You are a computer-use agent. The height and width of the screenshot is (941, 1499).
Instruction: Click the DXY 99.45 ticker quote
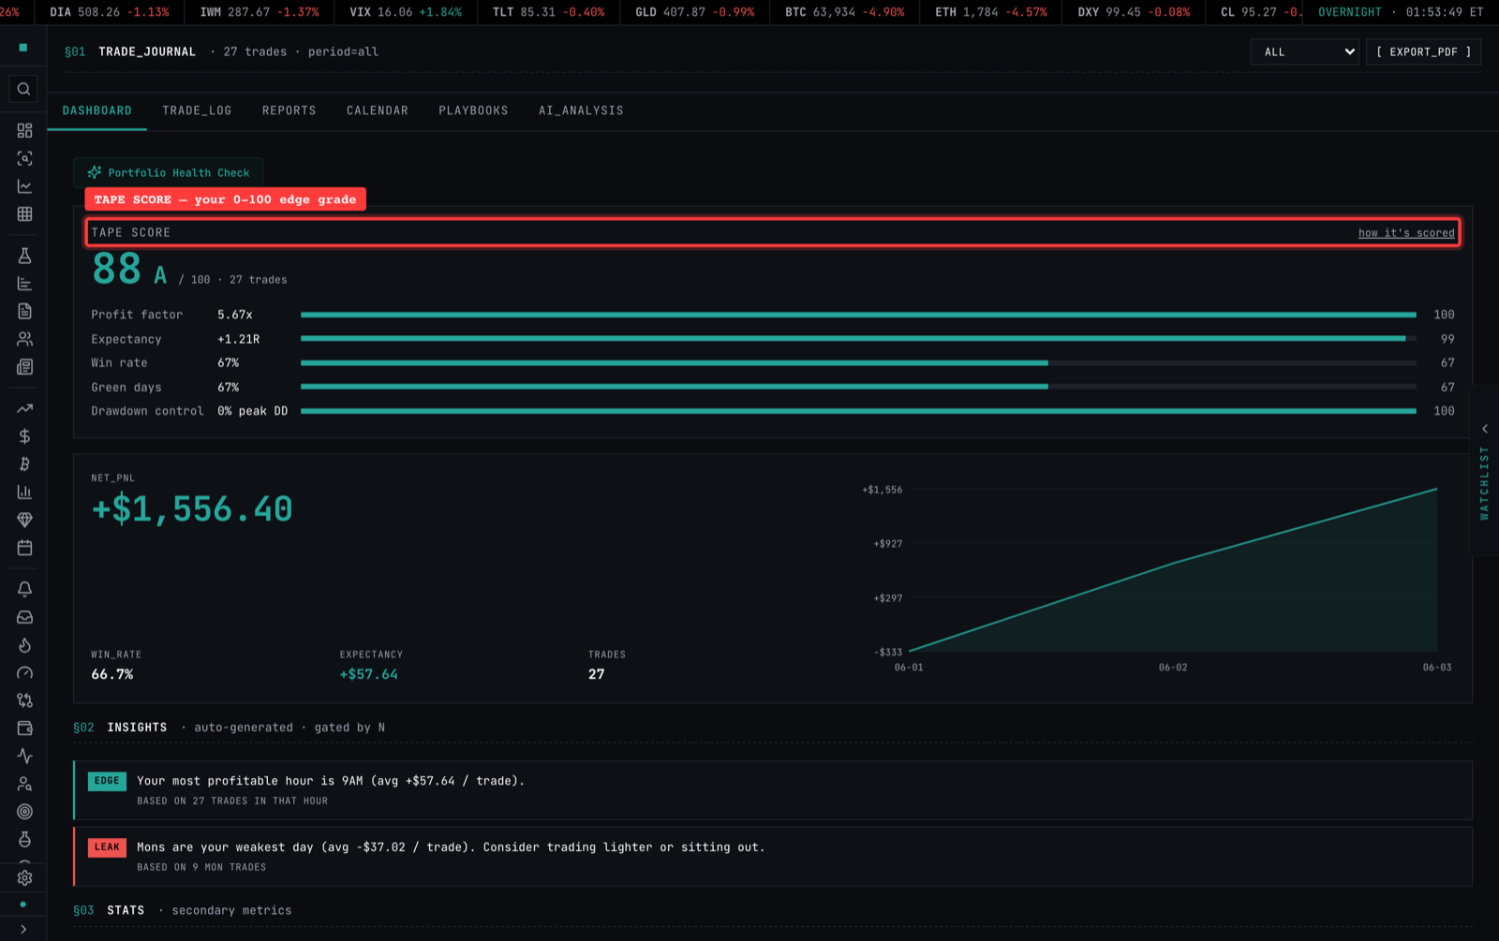pyautogui.click(x=1135, y=12)
